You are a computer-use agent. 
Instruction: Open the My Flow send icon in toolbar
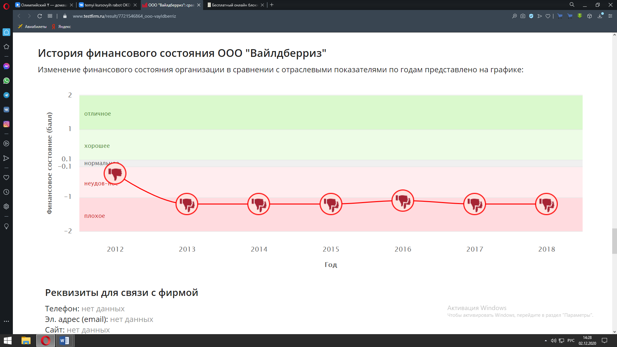tap(540, 16)
